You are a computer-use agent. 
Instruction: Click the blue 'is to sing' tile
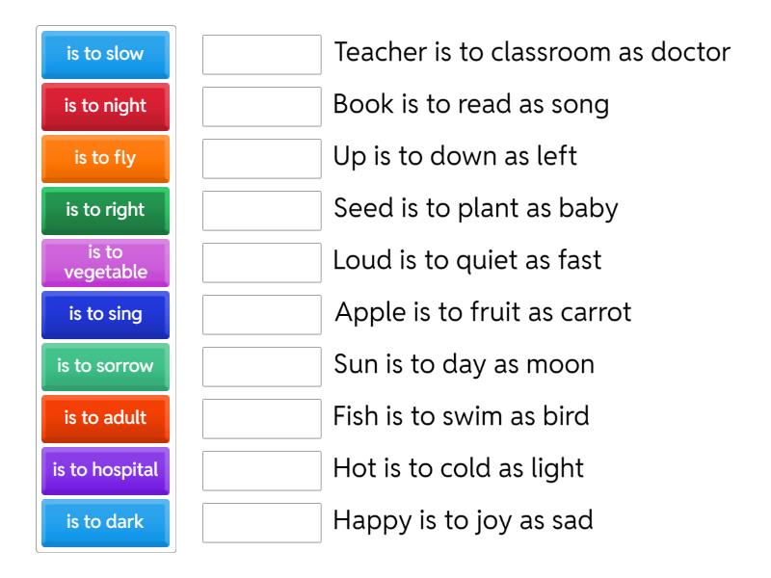pyautogui.click(x=105, y=314)
